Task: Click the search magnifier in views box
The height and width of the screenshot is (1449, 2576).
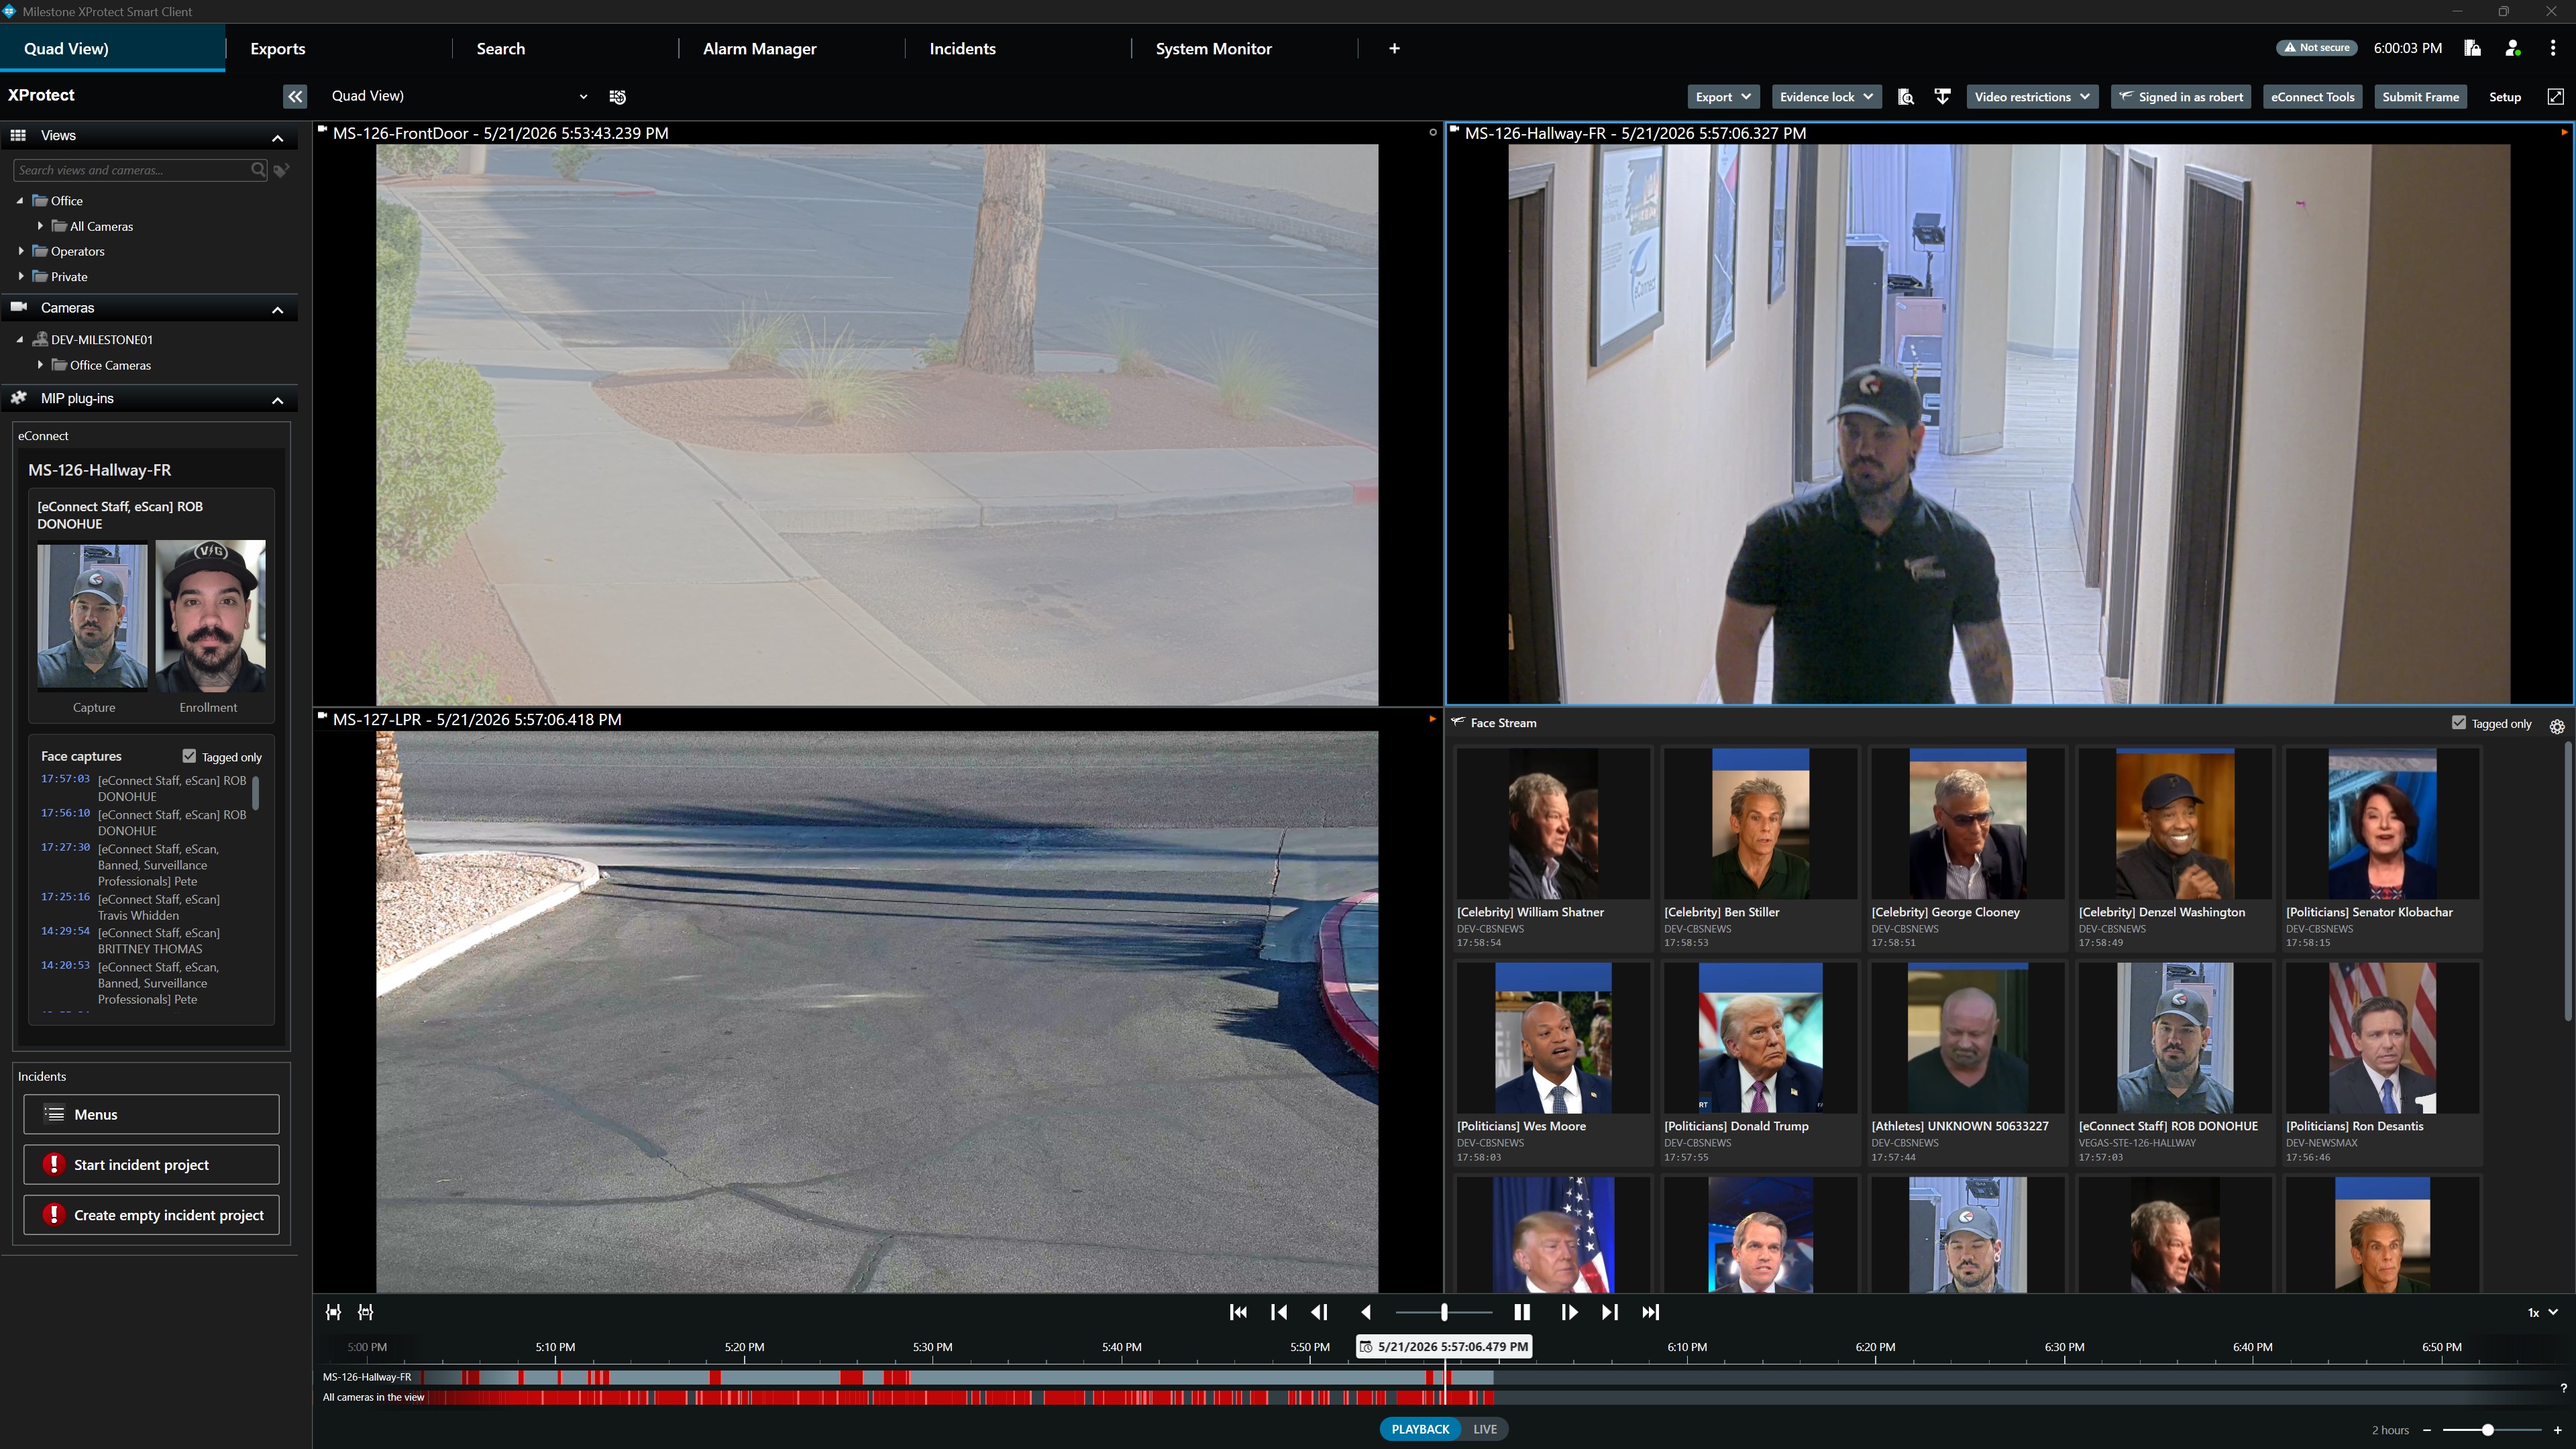Action: click(258, 170)
